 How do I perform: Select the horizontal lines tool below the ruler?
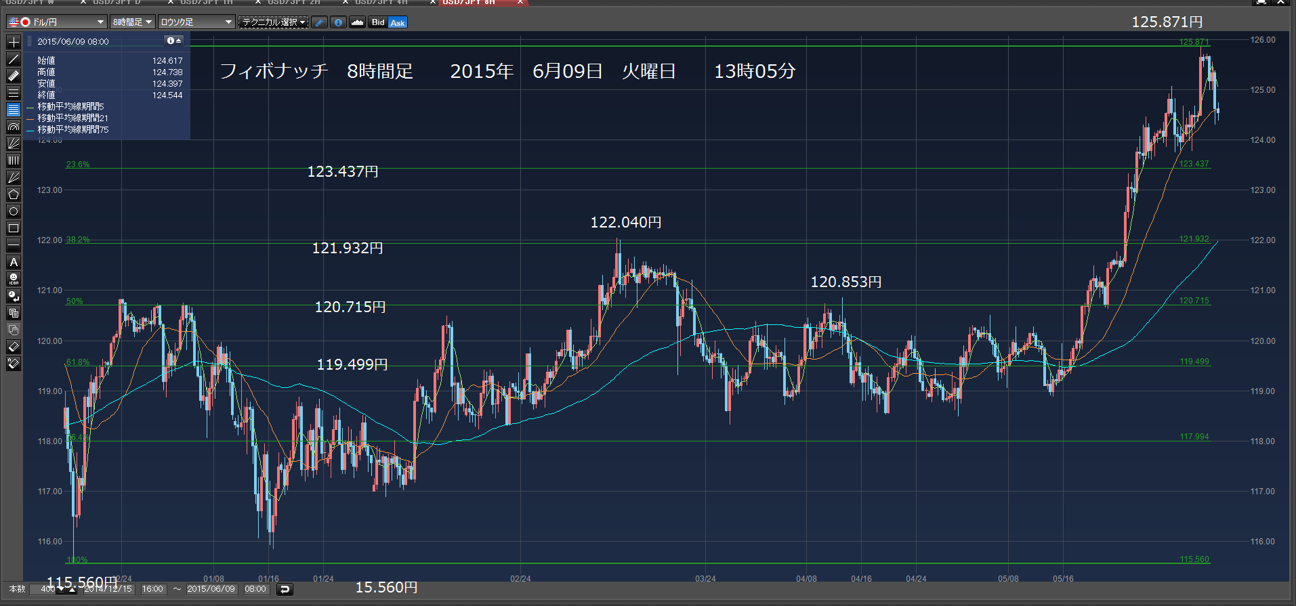click(x=14, y=93)
